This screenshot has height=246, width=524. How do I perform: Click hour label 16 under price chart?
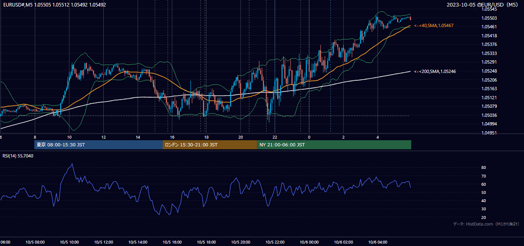click(172, 137)
